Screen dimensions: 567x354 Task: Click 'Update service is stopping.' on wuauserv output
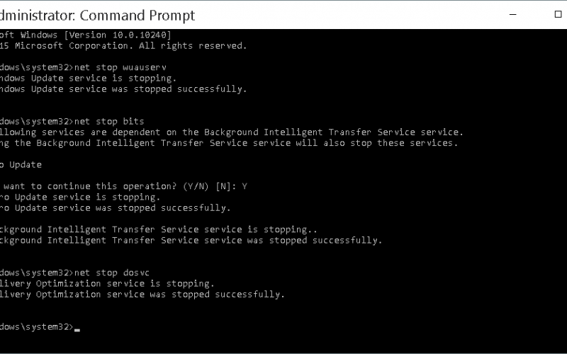(103, 79)
